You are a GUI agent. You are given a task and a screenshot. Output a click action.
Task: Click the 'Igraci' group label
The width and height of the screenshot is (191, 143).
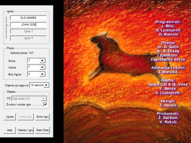[x=10, y=11]
